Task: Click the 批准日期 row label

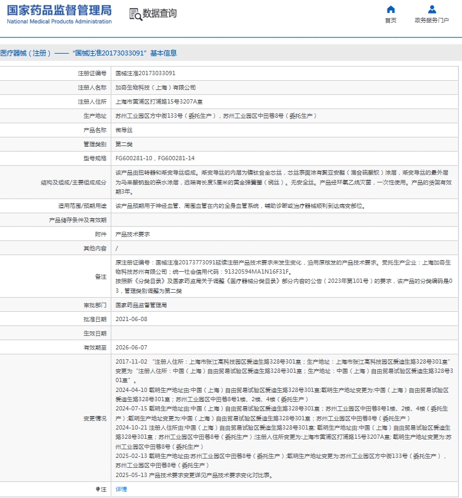Action: pyautogui.click(x=95, y=319)
